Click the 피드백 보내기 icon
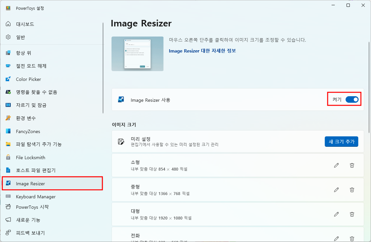Screen dimensions: 371x242 (x=8, y=233)
